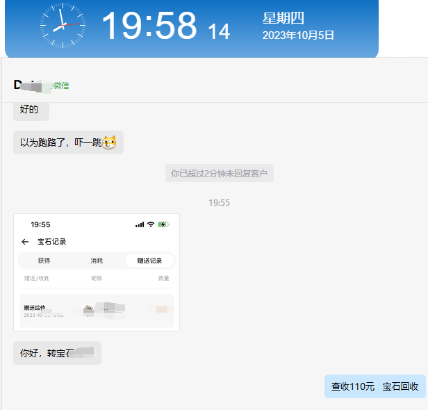428x410 pixels.
Task: Click the back arrow beside 宝石记录
Action: click(x=25, y=242)
